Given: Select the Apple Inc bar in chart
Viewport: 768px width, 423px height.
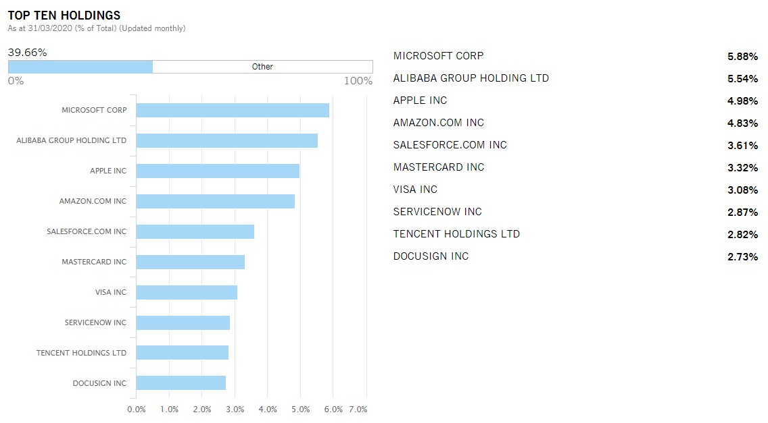Looking at the screenshot, I should (x=218, y=171).
